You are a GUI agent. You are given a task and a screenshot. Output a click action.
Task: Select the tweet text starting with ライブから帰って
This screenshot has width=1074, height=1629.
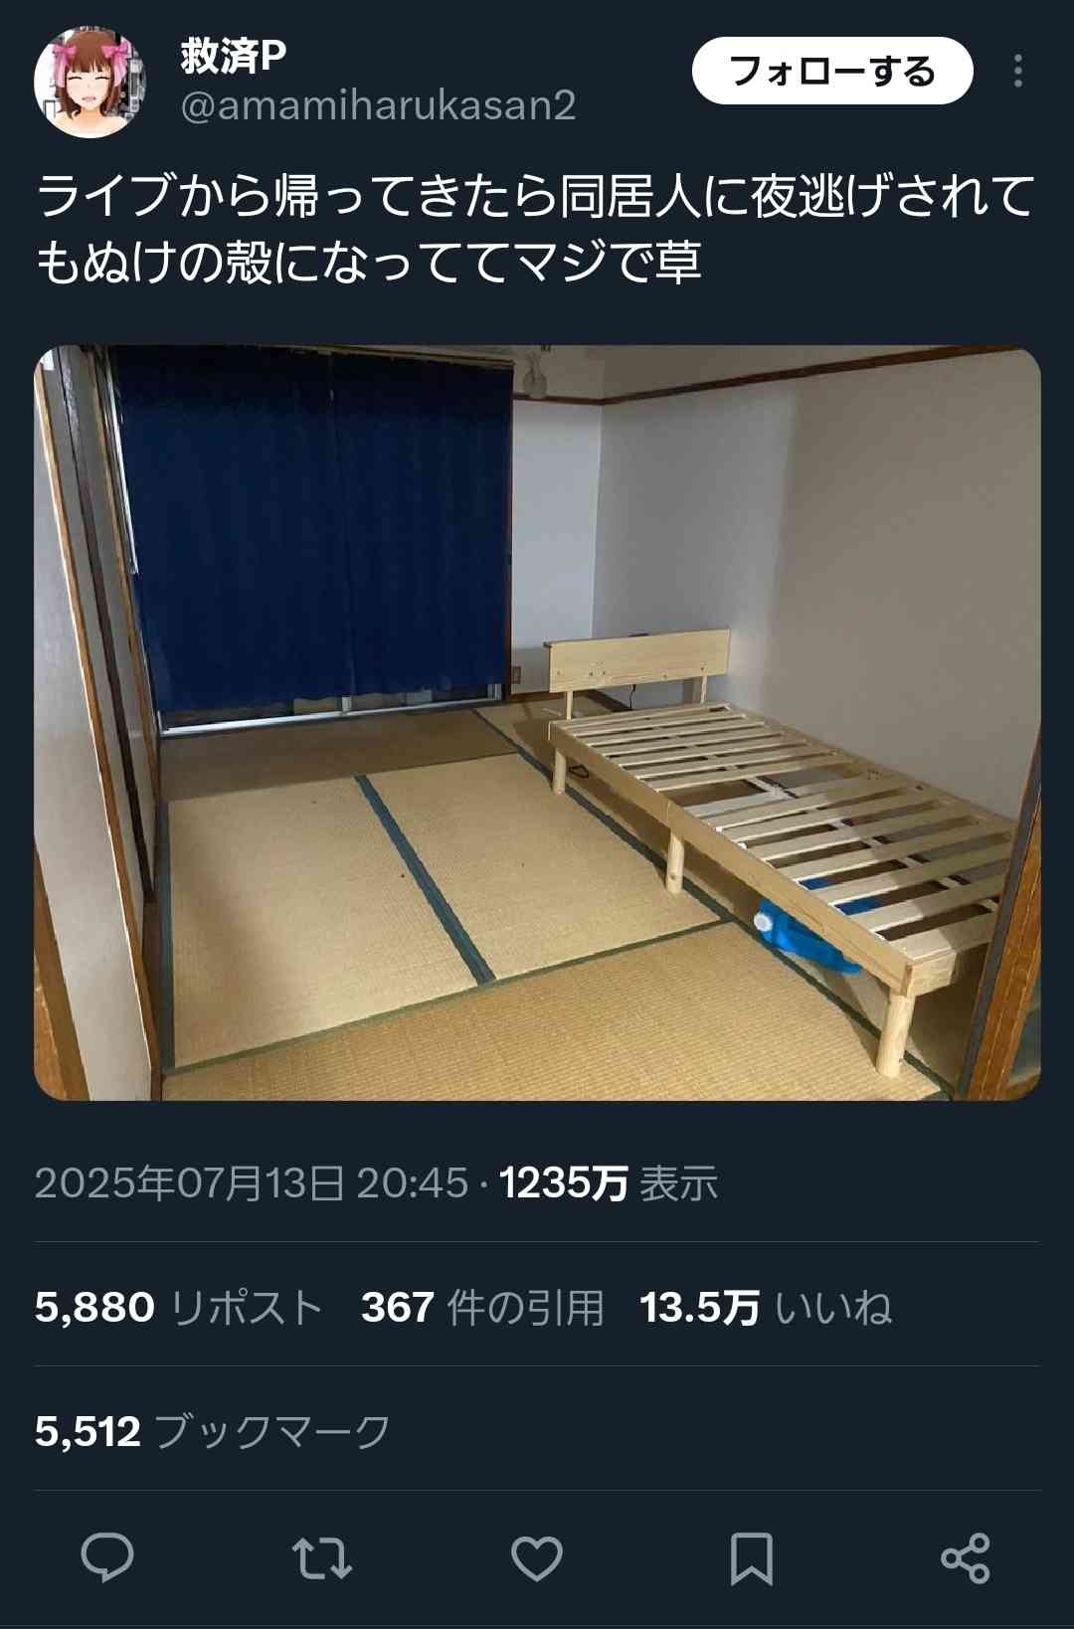click(x=536, y=228)
